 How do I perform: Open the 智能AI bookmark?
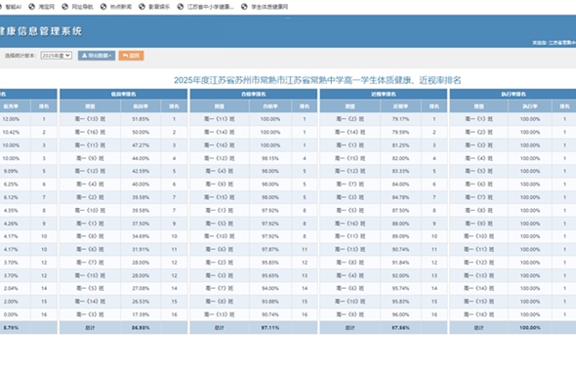coord(10,7)
